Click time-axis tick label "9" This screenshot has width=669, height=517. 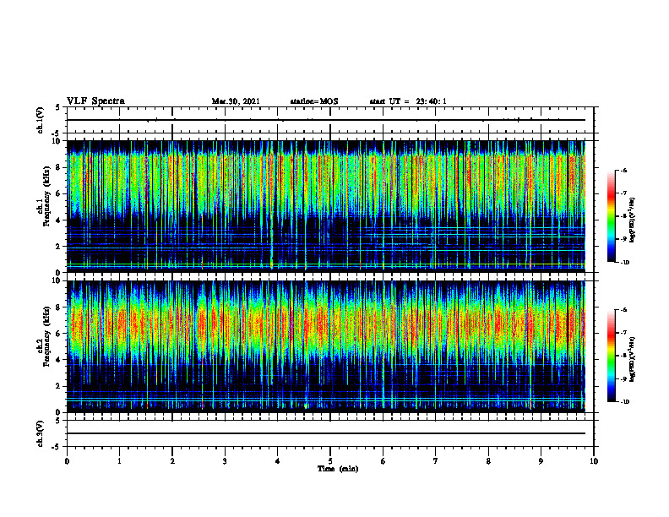pyautogui.click(x=541, y=461)
